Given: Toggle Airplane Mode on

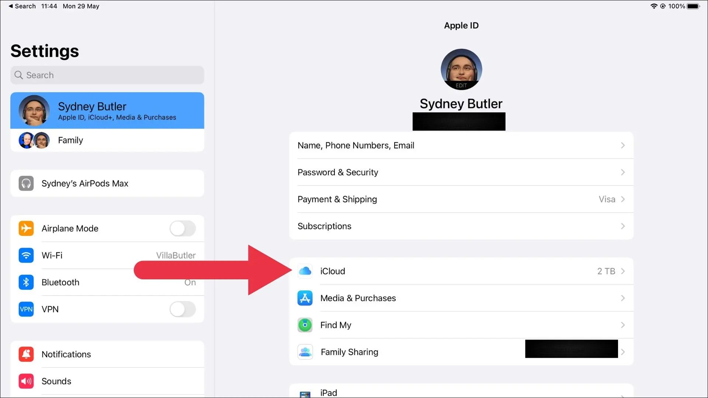Looking at the screenshot, I should pyautogui.click(x=183, y=228).
